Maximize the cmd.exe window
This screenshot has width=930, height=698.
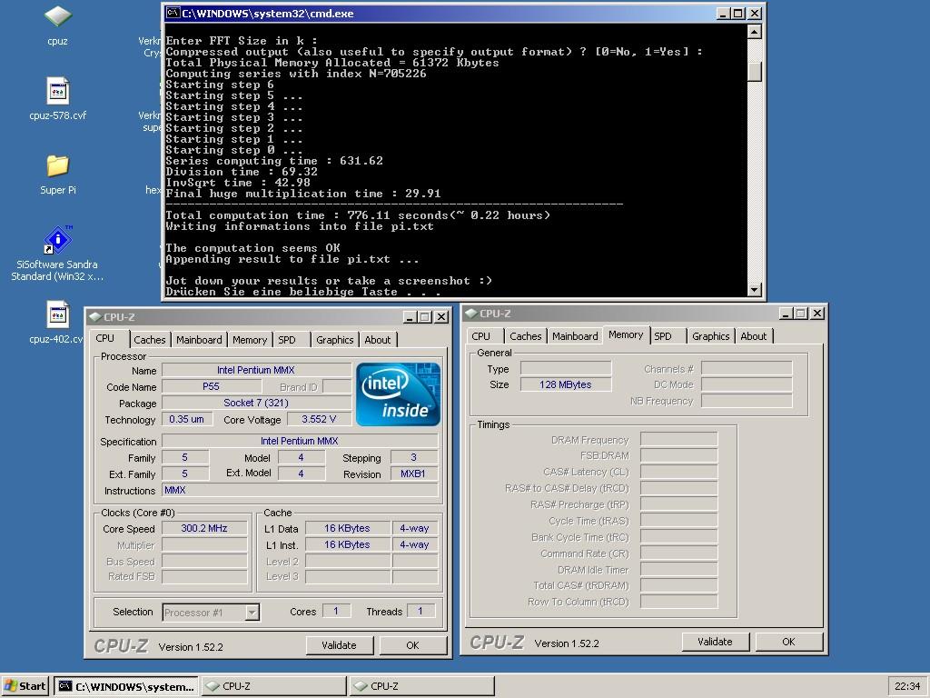tap(737, 13)
